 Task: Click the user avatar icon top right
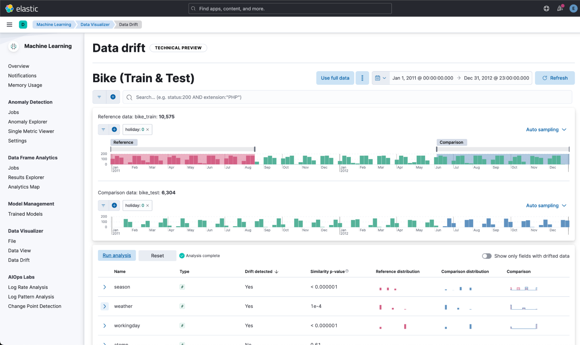(x=573, y=8)
